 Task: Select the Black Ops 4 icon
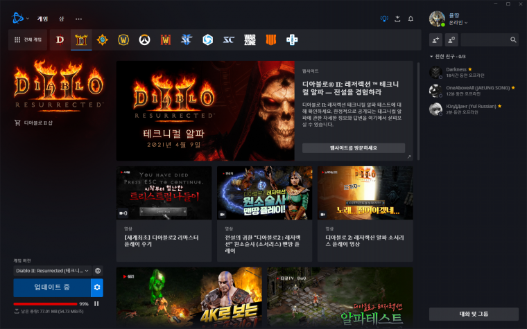(271, 40)
